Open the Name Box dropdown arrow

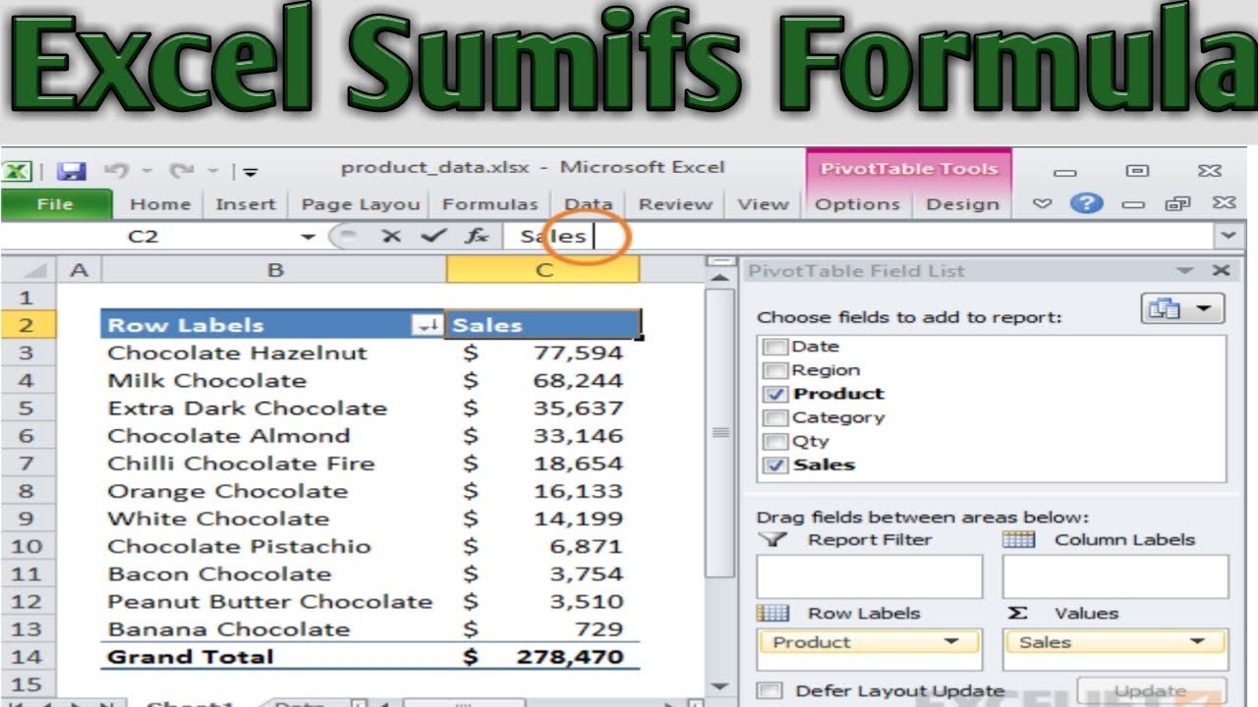pyautogui.click(x=309, y=237)
